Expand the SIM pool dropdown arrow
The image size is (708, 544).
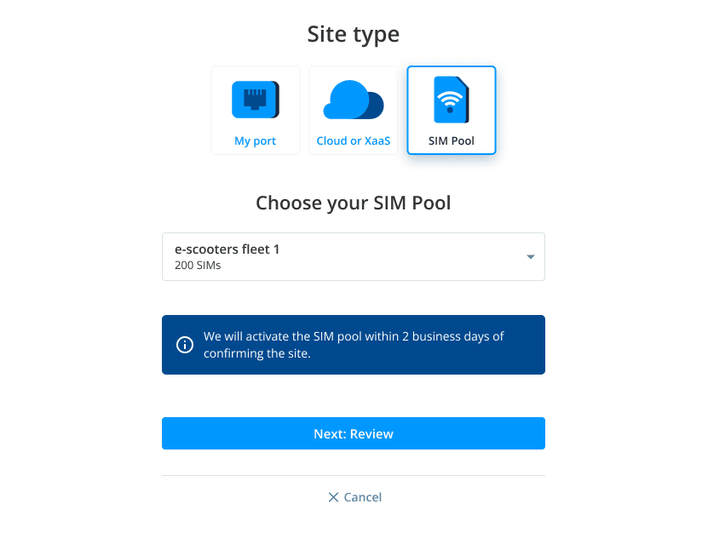click(x=530, y=257)
